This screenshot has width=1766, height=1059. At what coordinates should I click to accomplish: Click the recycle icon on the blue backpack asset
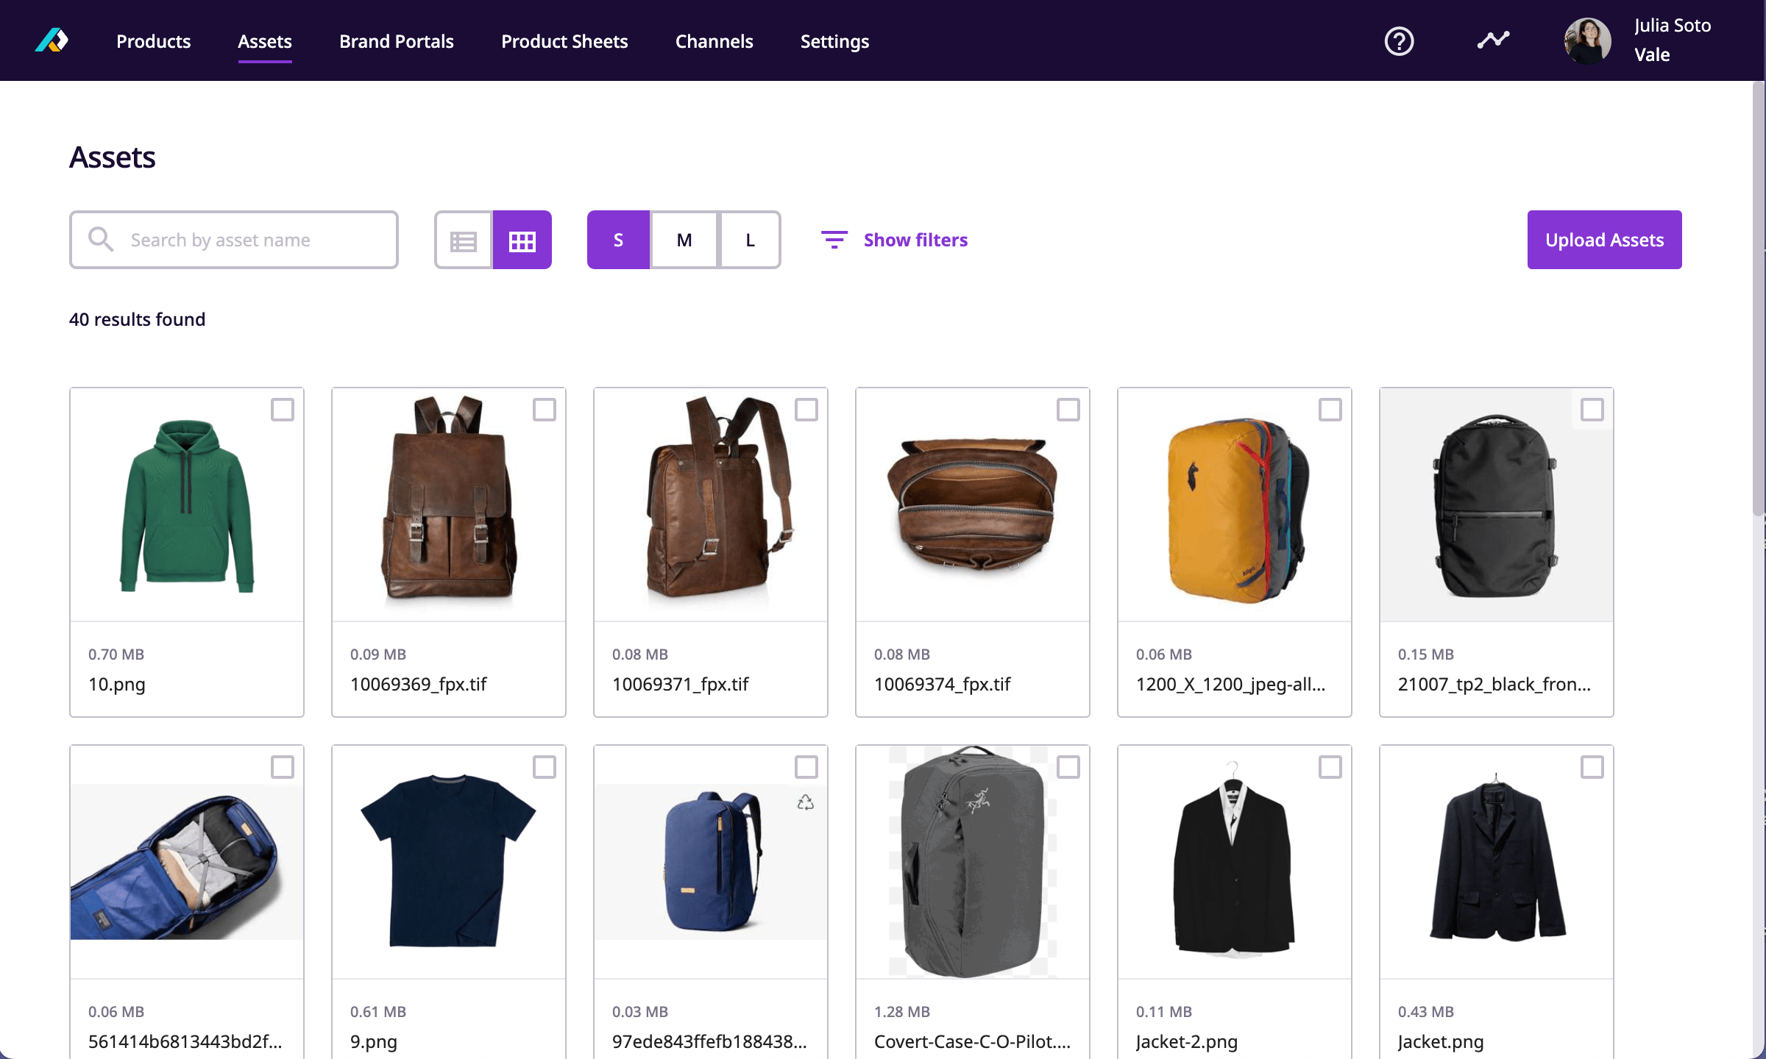[806, 804]
